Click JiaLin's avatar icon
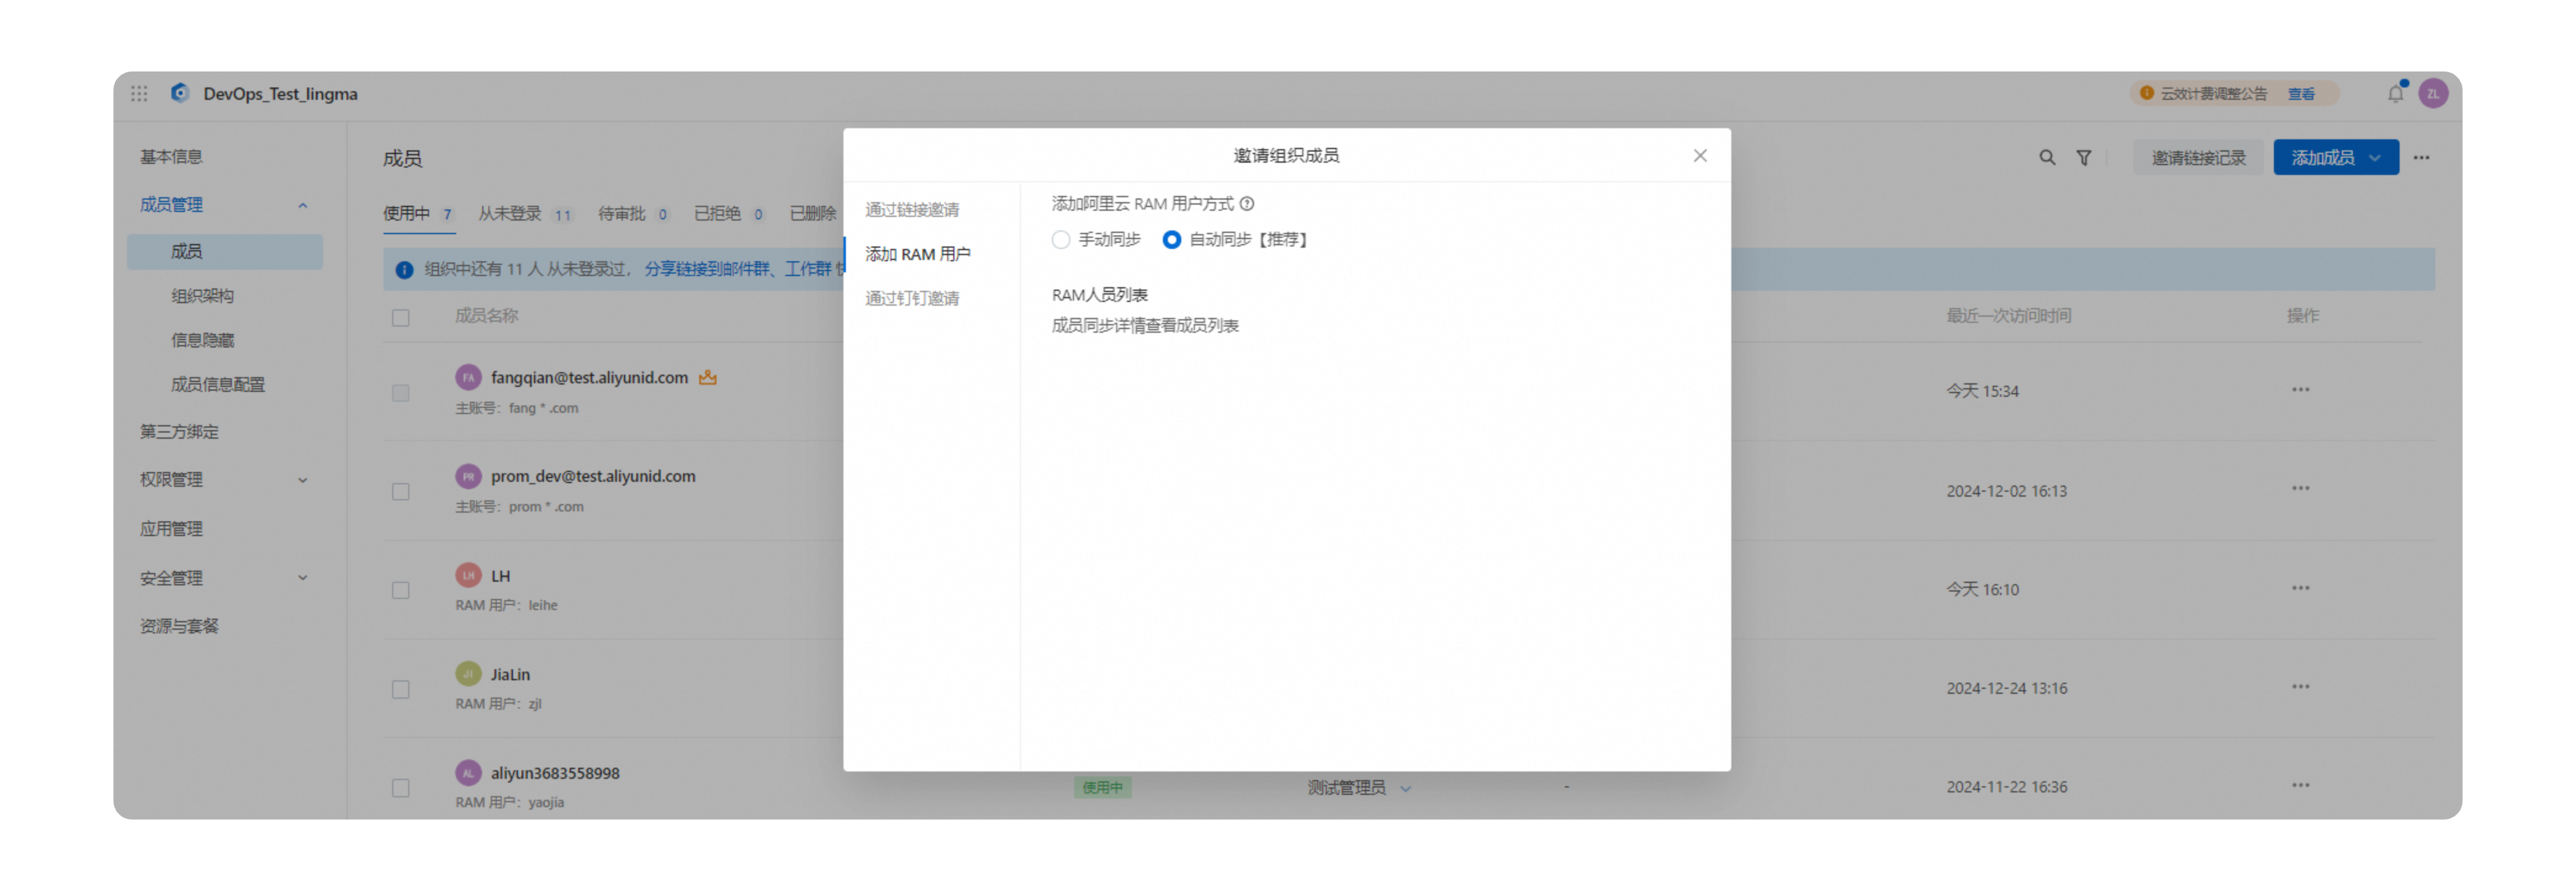Screen dimensions: 2576x891 pyautogui.click(x=468, y=674)
